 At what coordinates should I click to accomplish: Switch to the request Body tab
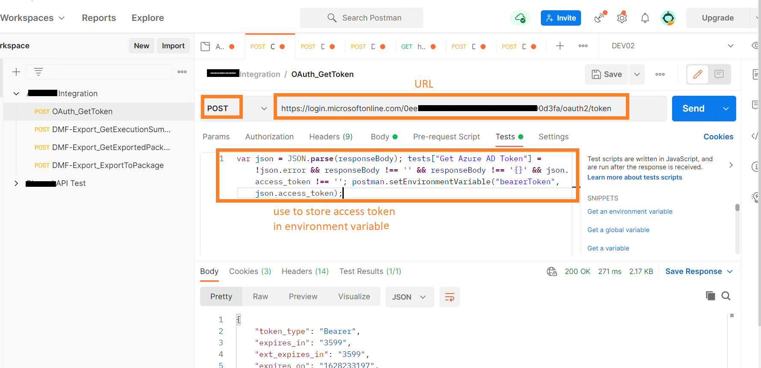click(384, 137)
